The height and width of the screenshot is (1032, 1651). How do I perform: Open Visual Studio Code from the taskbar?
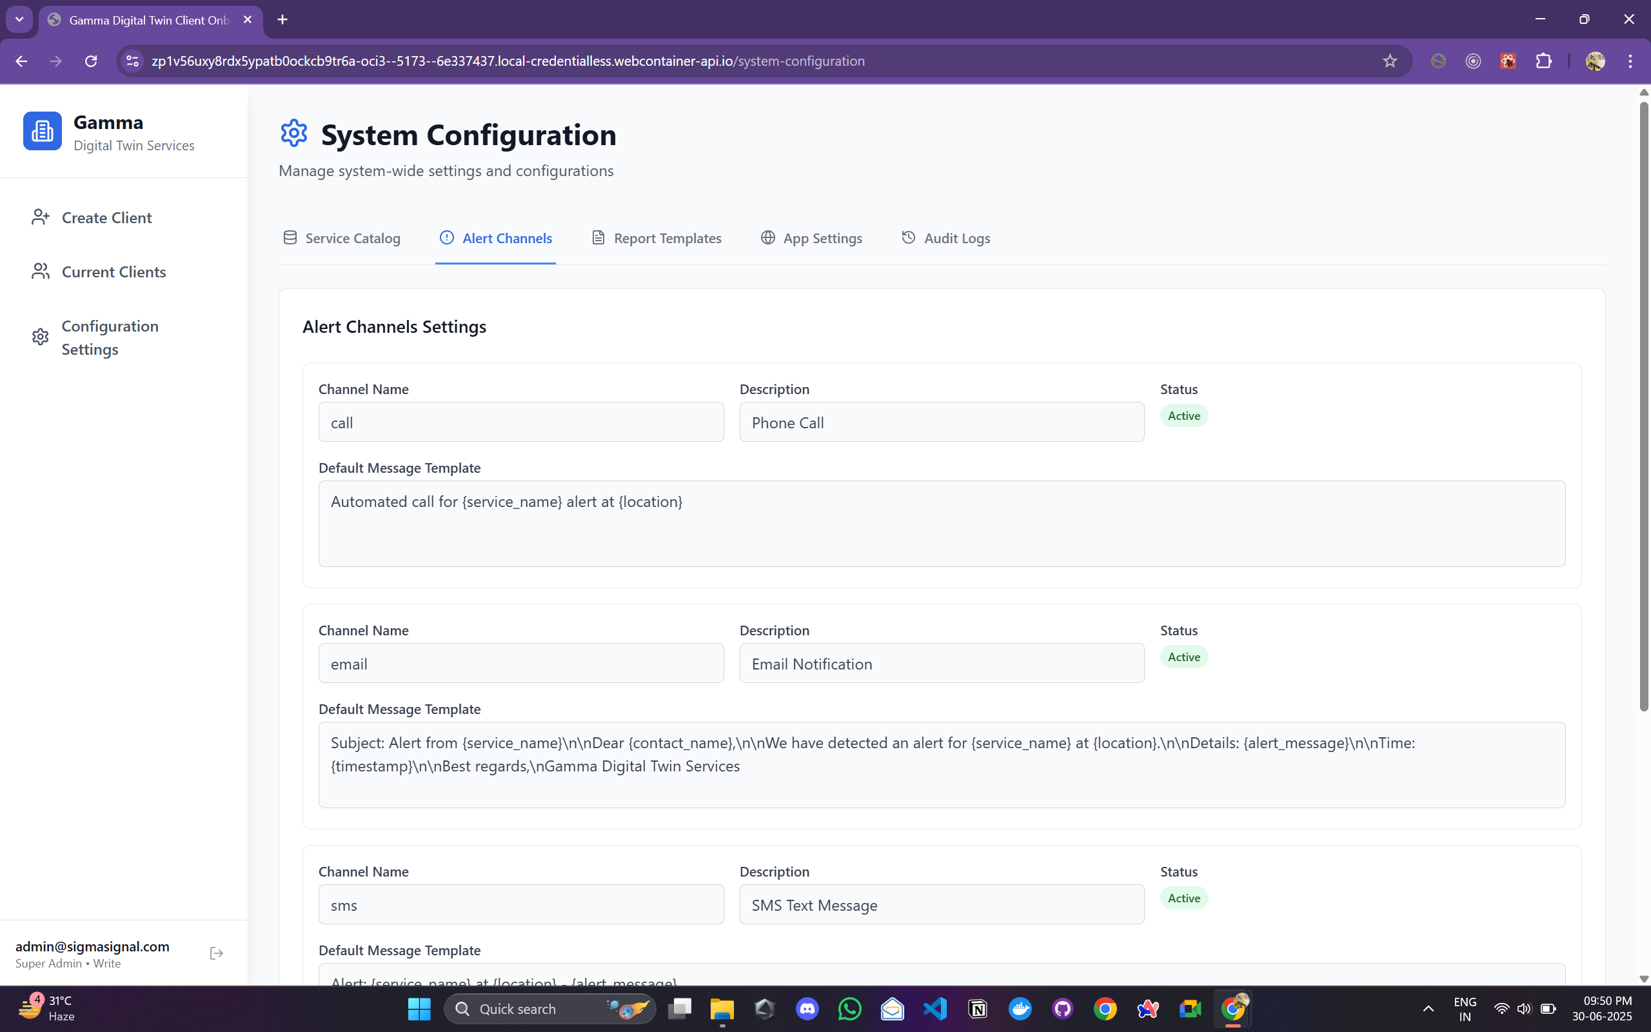[x=935, y=1008]
